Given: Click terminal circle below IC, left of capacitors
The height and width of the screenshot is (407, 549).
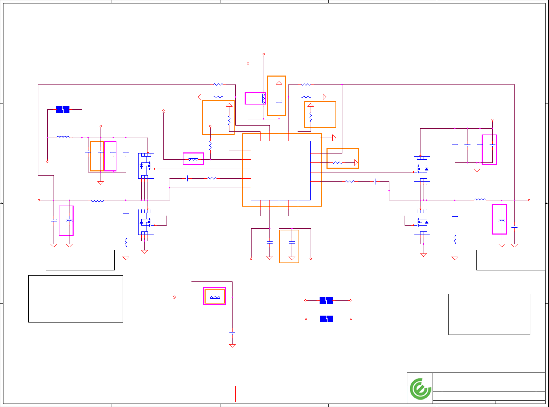Looking at the screenshot, I should 251,259.
